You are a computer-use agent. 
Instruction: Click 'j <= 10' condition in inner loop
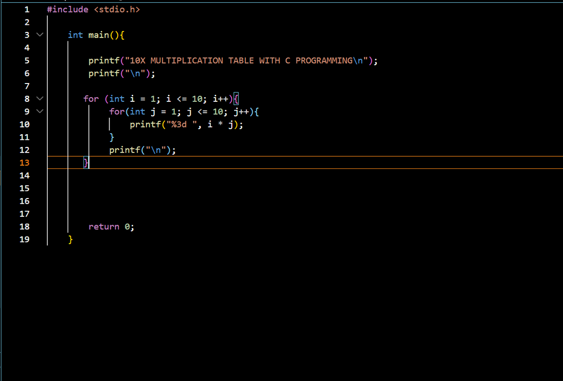pos(207,112)
